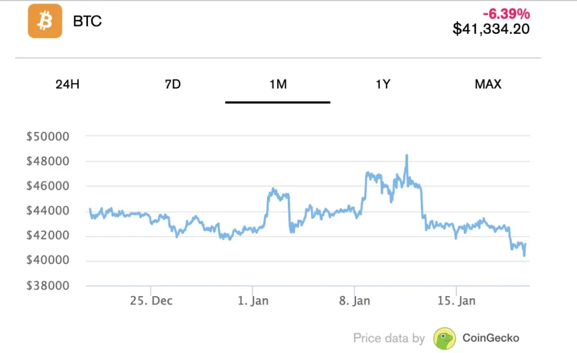Viewport: 577px width, 353px height.
Task: Click the "Price data by" text
Action: click(x=389, y=338)
